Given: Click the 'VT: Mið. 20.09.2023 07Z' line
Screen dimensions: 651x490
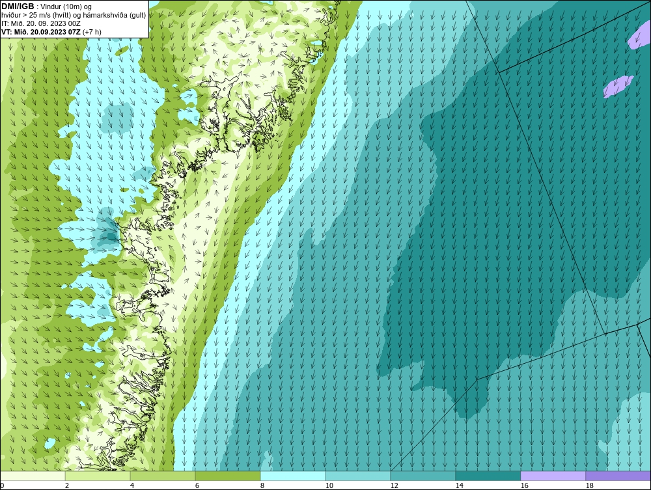Looking at the screenshot, I should [51, 31].
